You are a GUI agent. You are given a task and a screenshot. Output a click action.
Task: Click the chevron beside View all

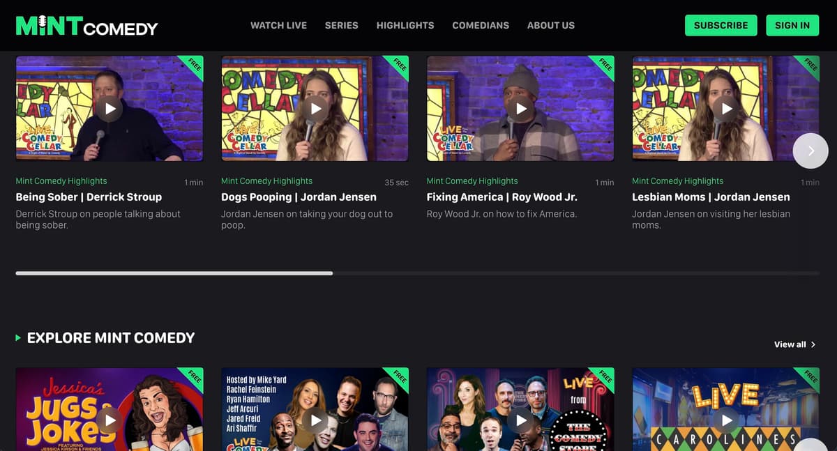pos(813,344)
